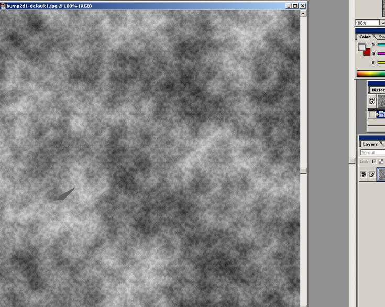The image size is (385, 307).
Task: Enable the Lock transparency checkbox
Action: click(x=374, y=162)
